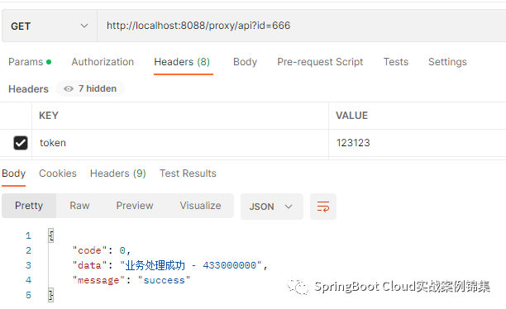This screenshot has height=309, width=506.
Task: Switch response view to Raw
Action: (79, 206)
